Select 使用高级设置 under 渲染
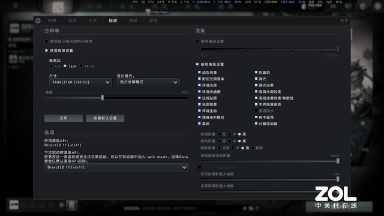 (x=197, y=64)
